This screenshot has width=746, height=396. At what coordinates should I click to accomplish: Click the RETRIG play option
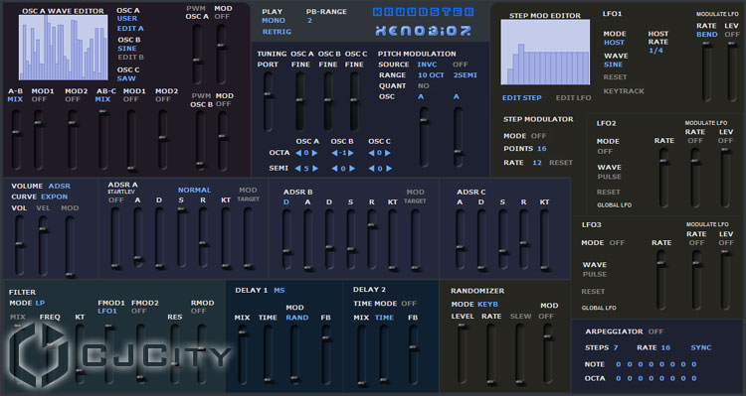coord(277,32)
